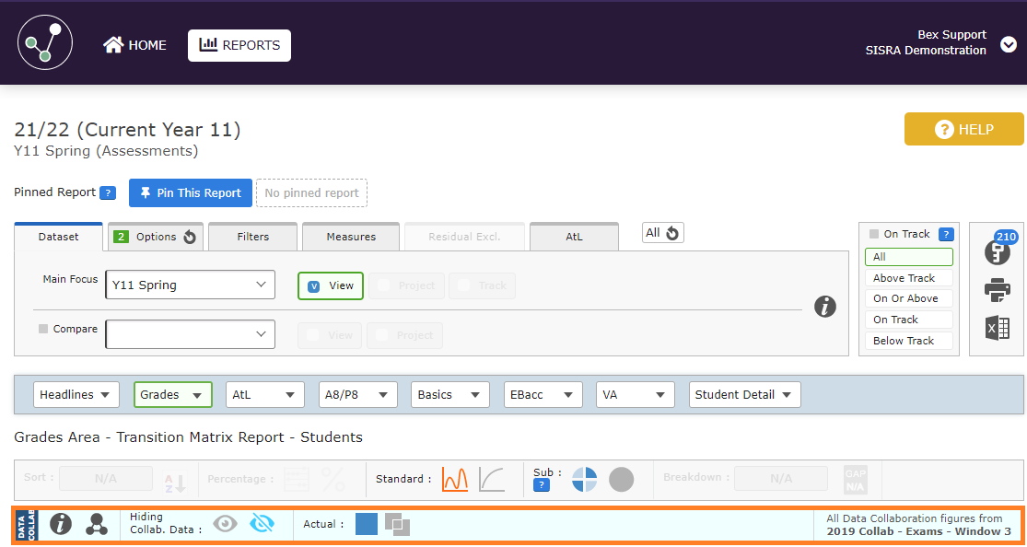Tick the Compare checkbox

click(43, 329)
